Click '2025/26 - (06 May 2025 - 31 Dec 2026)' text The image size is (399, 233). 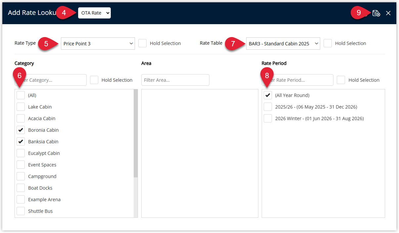point(316,107)
